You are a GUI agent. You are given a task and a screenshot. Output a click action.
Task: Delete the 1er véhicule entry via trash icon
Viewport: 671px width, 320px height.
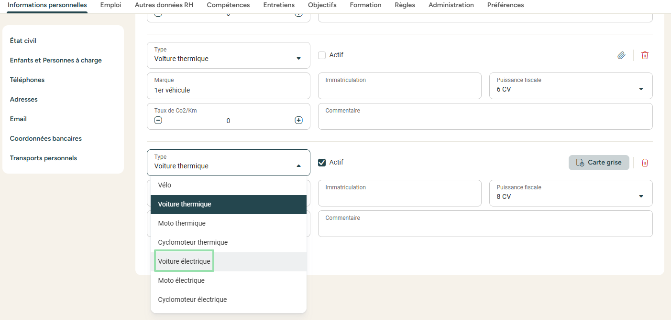[645, 55]
